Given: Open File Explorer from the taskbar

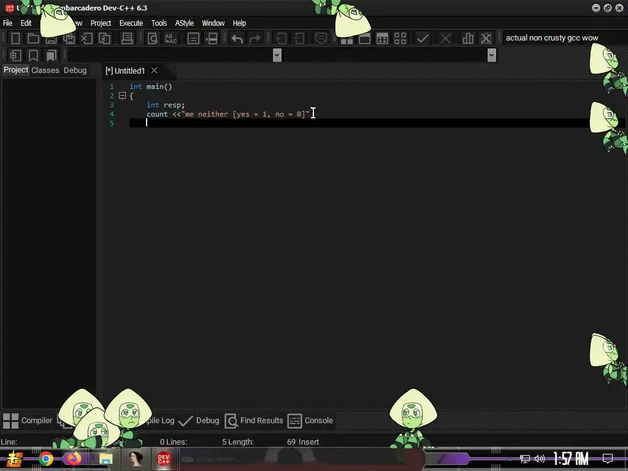Looking at the screenshot, I should (x=105, y=459).
